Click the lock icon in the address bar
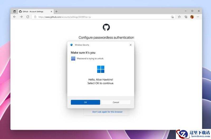211x139 pixels. [35, 17]
